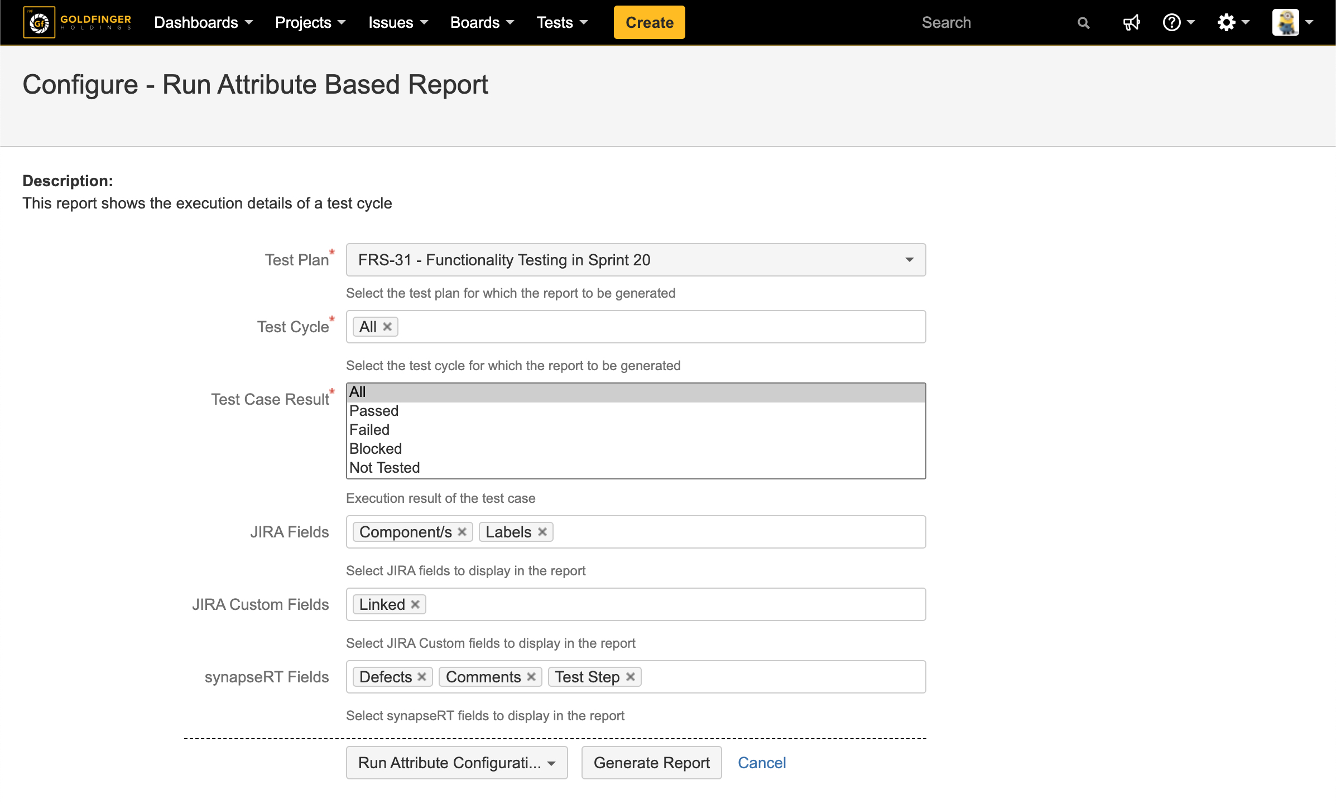Remove the All test cycle tag
This screenshot has height=805, width=1336.
[x=387, y=327]
